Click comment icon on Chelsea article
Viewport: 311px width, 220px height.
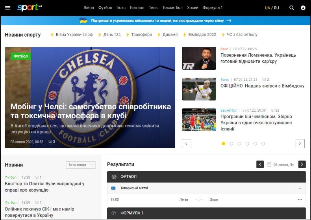tap(50, 142)
